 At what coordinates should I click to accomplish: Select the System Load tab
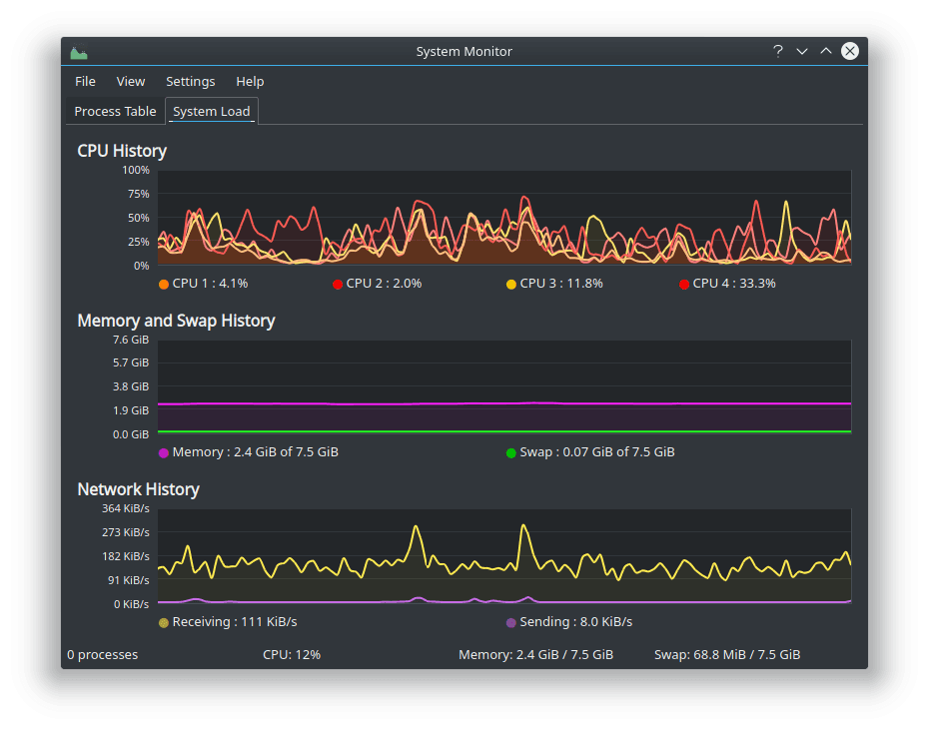[211, 111]
